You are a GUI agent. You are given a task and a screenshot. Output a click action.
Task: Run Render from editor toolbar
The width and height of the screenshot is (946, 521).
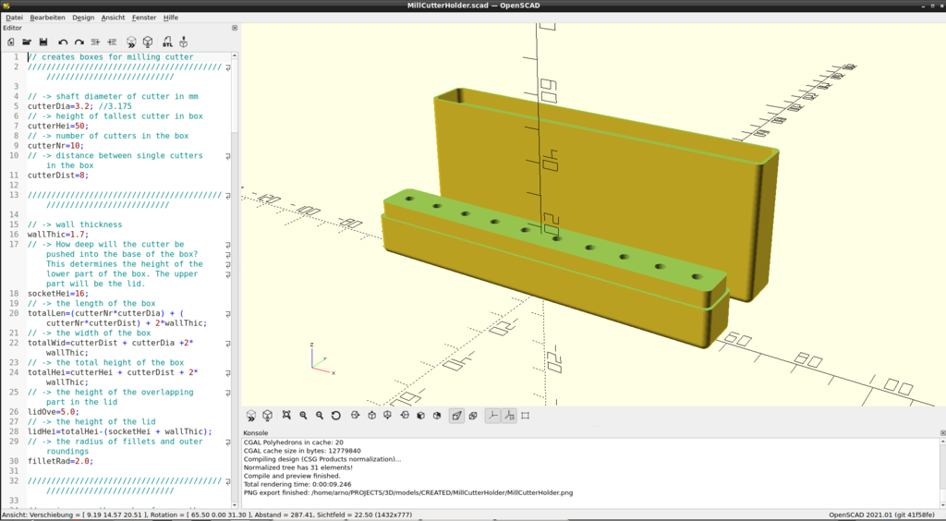pos(147,42)
